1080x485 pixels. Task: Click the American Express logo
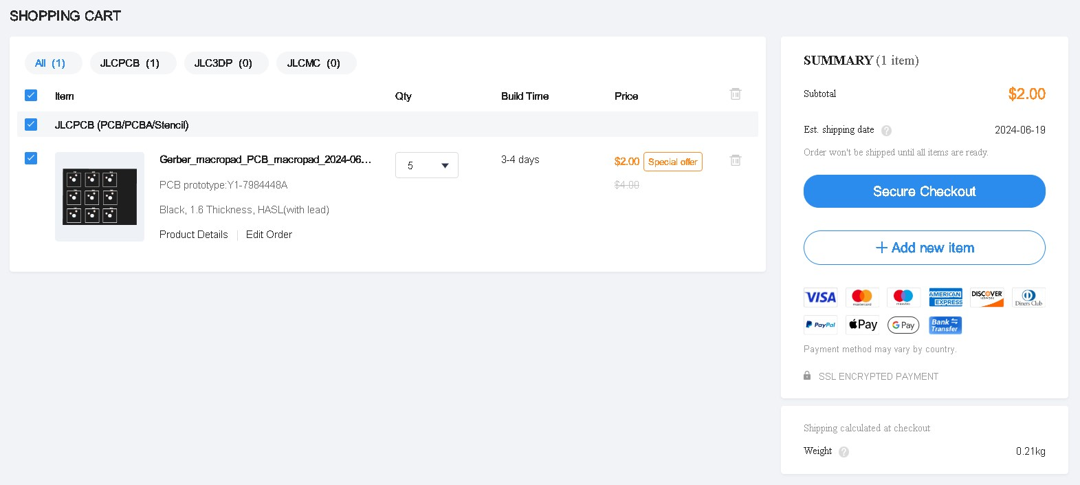click(945, 297)
